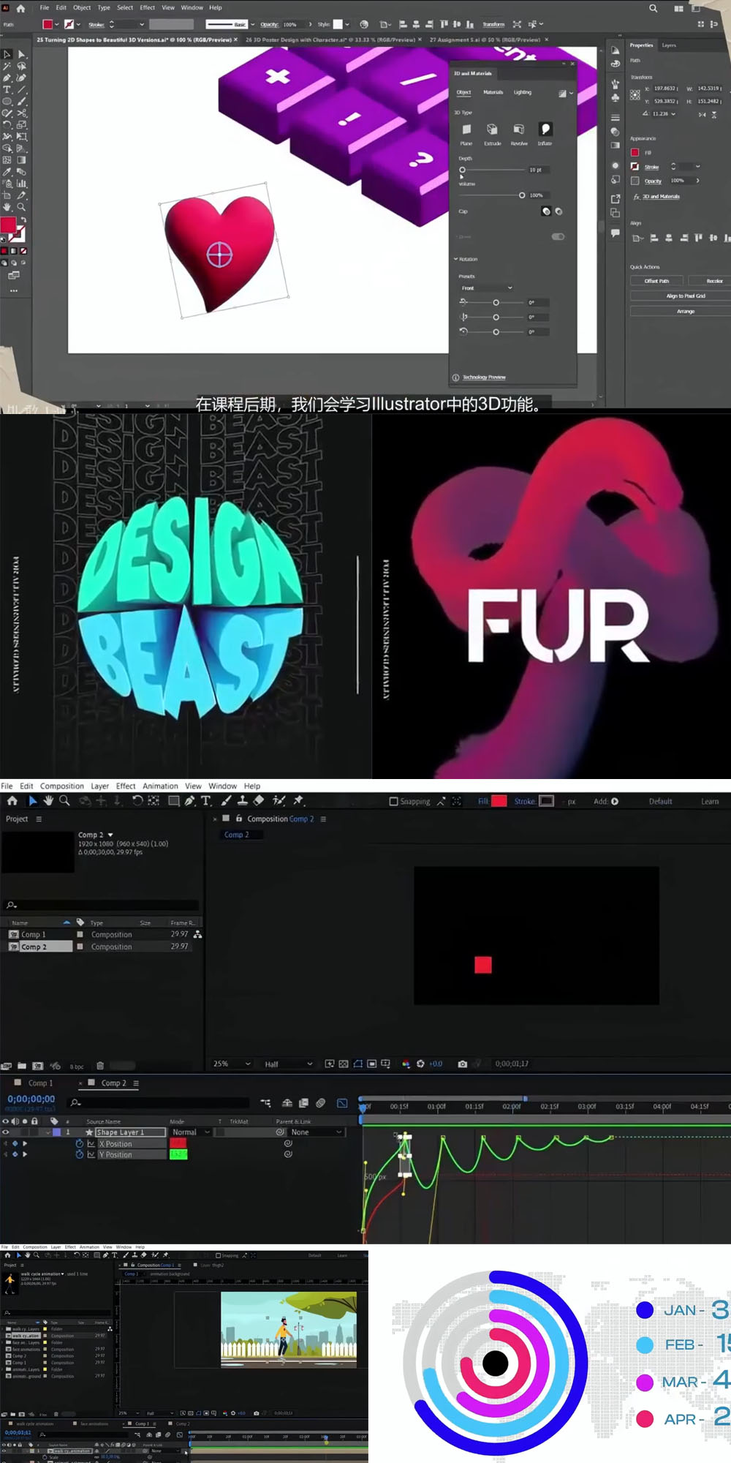Click stopwatch for Y Position property

pos(80,1154)
